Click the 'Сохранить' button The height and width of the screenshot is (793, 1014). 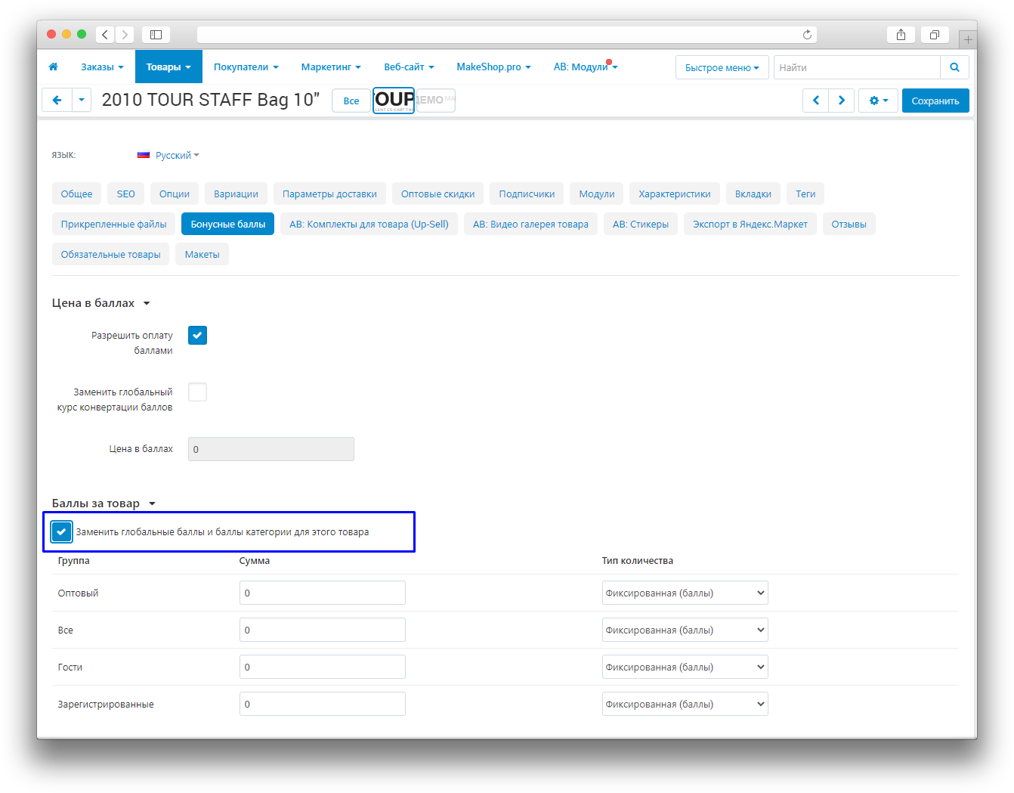pos(935,101)
